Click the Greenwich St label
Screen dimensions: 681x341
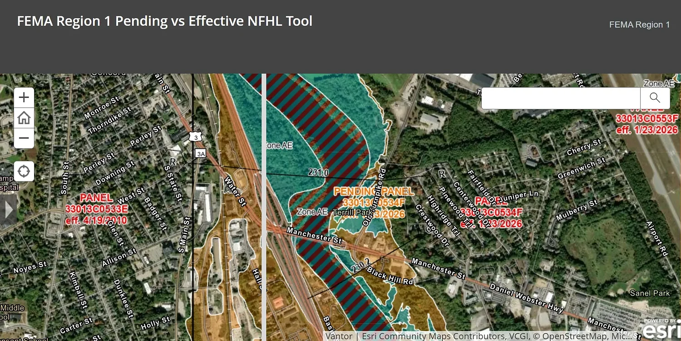point(581,168)
